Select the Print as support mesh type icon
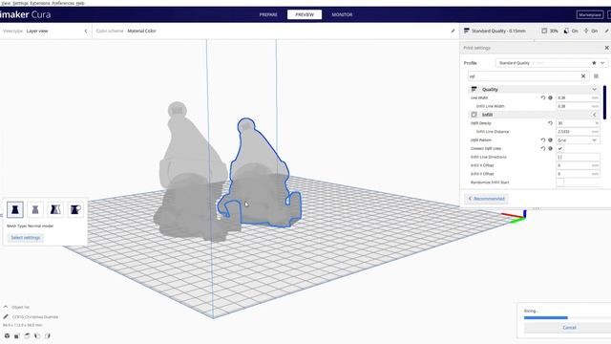 pyautogui.click(x=35, y=210)
